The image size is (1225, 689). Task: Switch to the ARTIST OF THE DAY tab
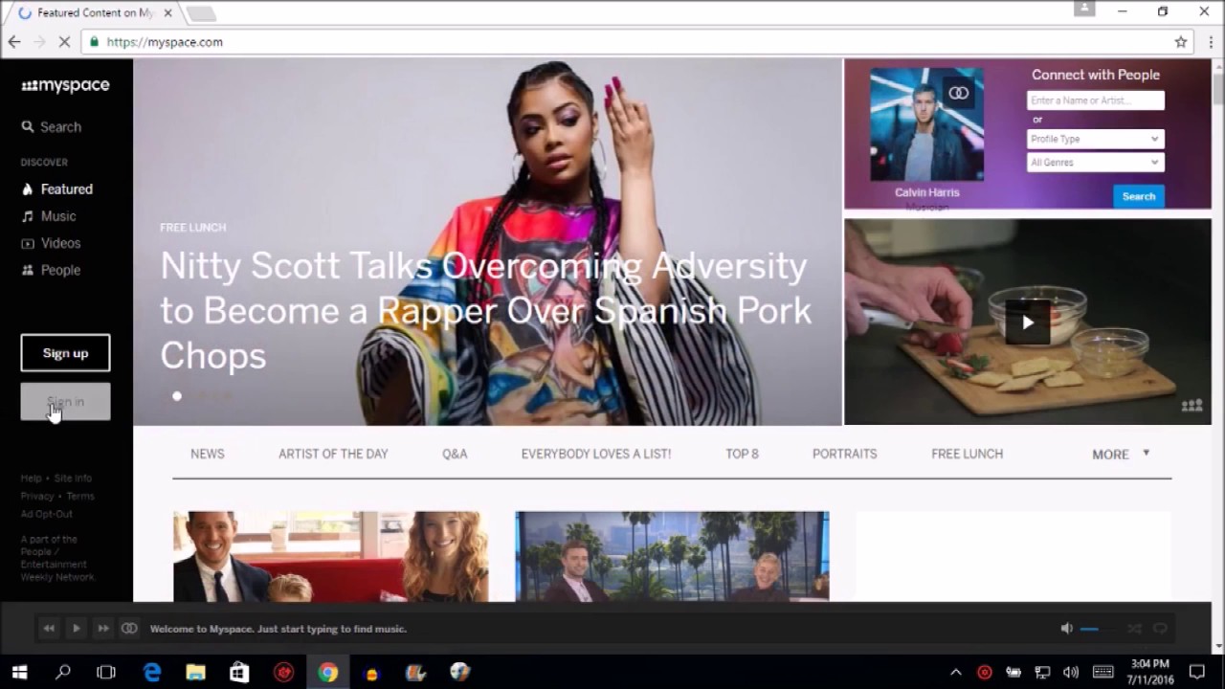(333, 454)
